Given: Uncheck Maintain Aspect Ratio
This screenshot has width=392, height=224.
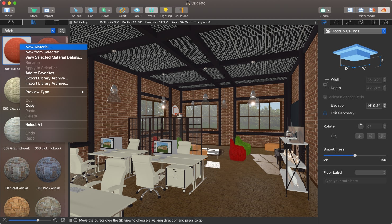Looking at the screenshot, I should pyautogui.click(x=325, y=97).
